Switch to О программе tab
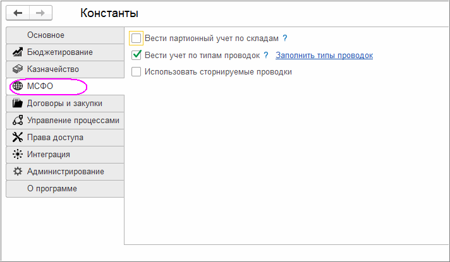Screen dimensions: 450x262 coord(52,188)
